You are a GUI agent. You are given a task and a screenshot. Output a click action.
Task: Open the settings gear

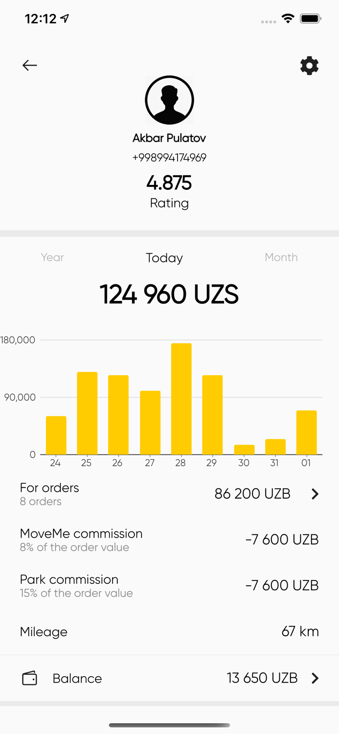309,65
